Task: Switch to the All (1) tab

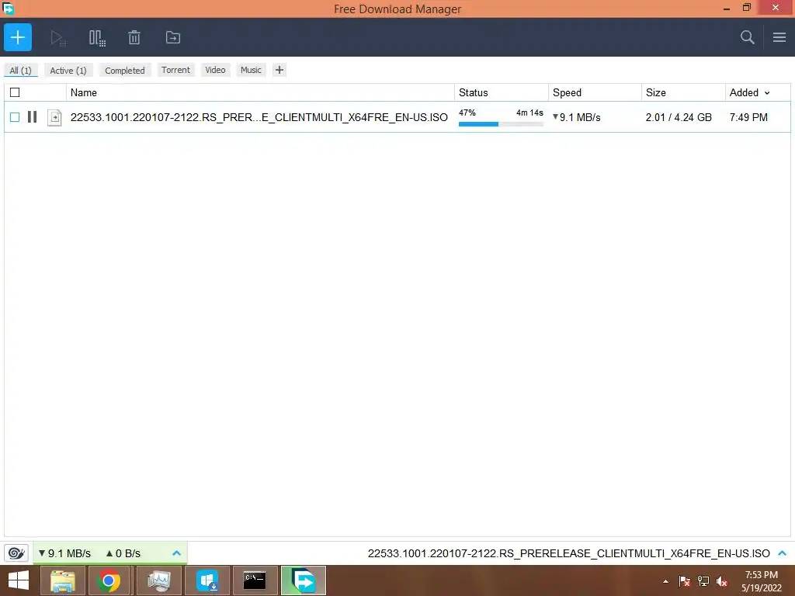Action: tap(21, 71)
